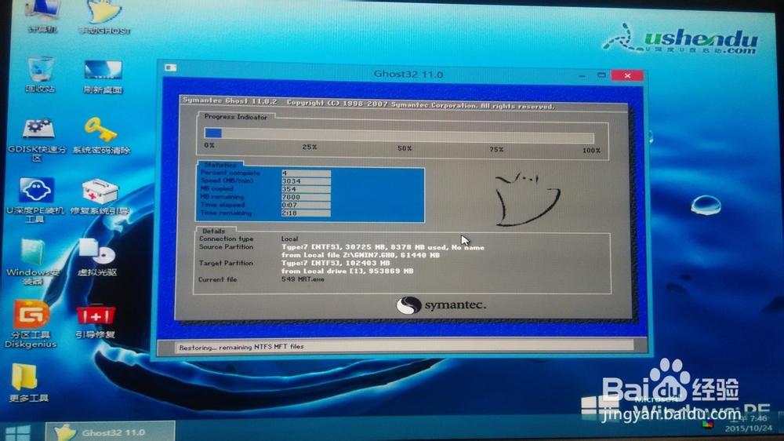Open the 计算机 desktop icon
The height and width of the screenshot is (441, 784).
(x=43, y=16)
